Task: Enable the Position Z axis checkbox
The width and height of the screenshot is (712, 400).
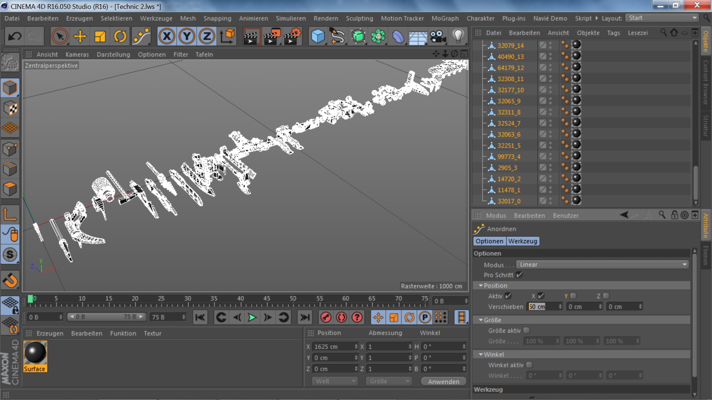Action: tap(606, 296)
